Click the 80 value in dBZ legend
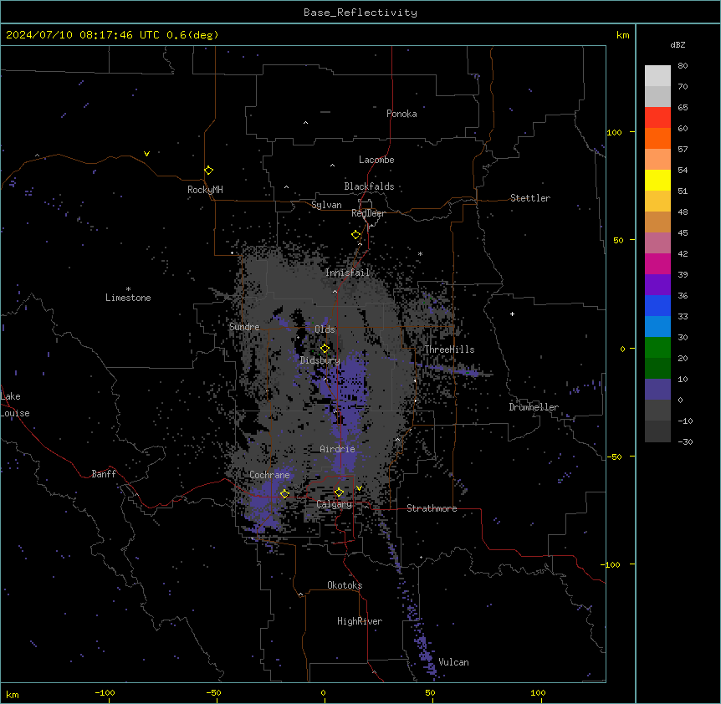Viewport: 721px width, 704px height. (683, 66)
